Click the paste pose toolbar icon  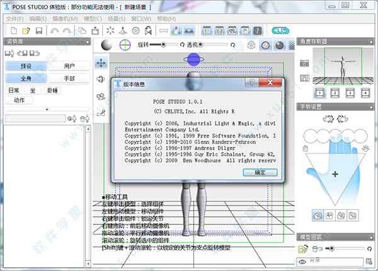pyautogui.click(x=95, y=31)
